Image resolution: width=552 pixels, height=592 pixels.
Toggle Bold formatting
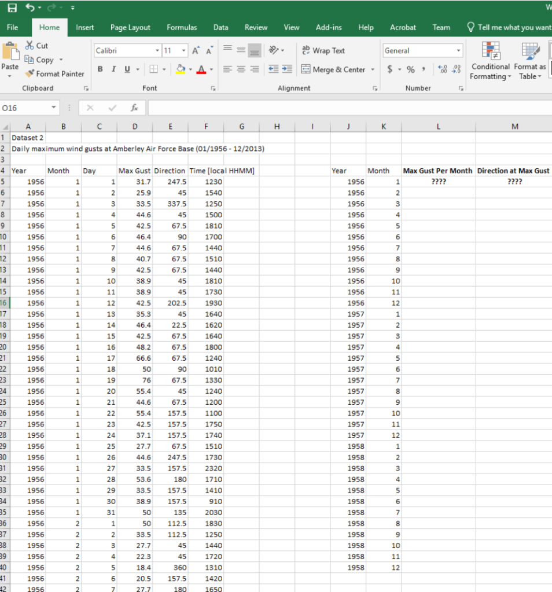point(100,69)
